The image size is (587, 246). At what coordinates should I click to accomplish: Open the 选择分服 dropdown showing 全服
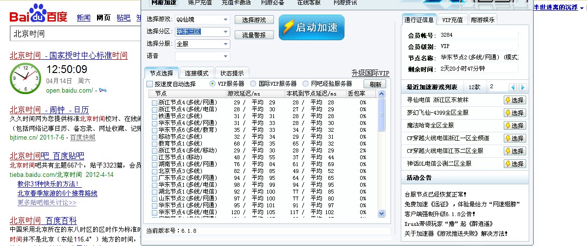click(x=202, y=44)
